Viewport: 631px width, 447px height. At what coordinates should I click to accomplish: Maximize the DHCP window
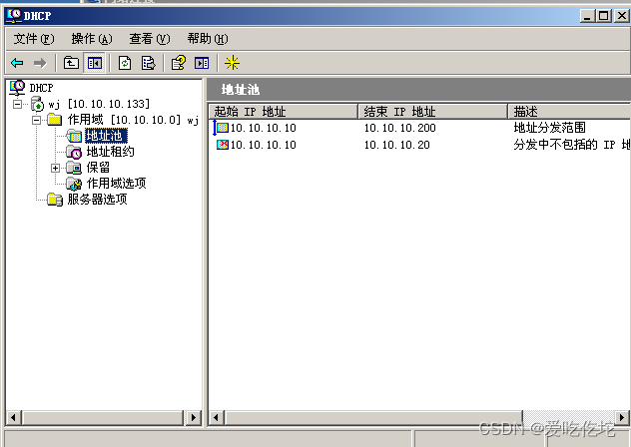pos(604,16)
